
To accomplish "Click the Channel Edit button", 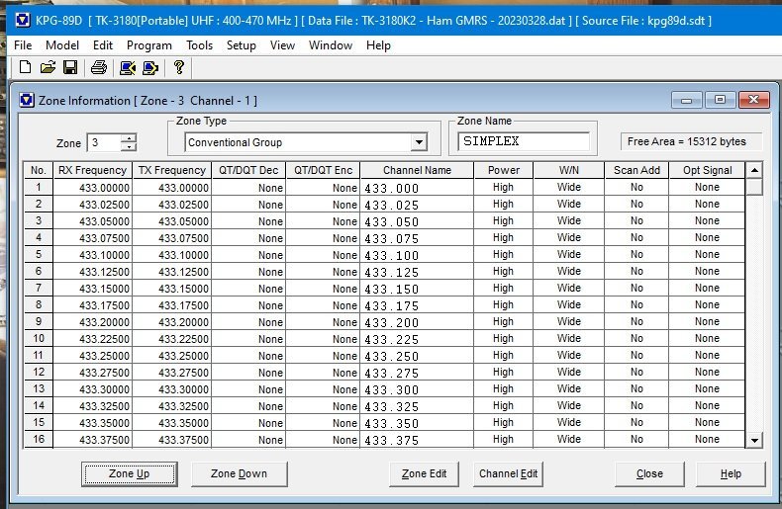I will 508,473.
